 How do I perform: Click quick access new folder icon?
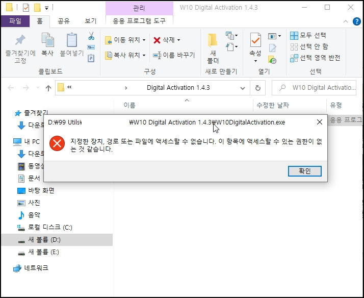click(37, 8)
